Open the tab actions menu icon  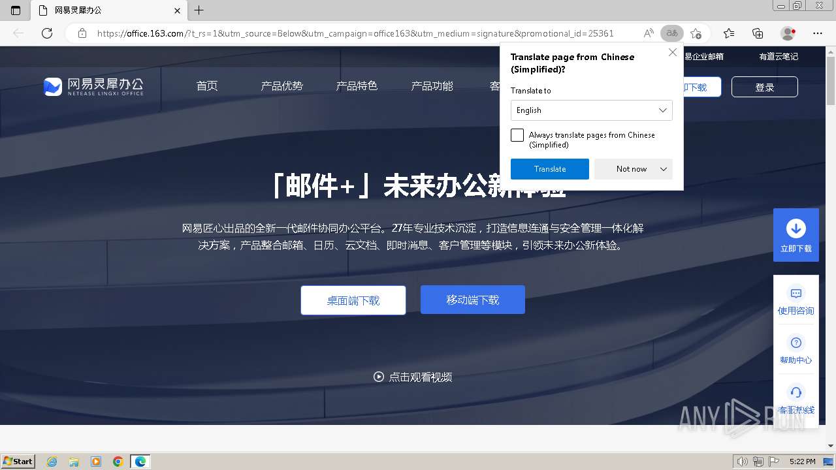pos(16,10)
